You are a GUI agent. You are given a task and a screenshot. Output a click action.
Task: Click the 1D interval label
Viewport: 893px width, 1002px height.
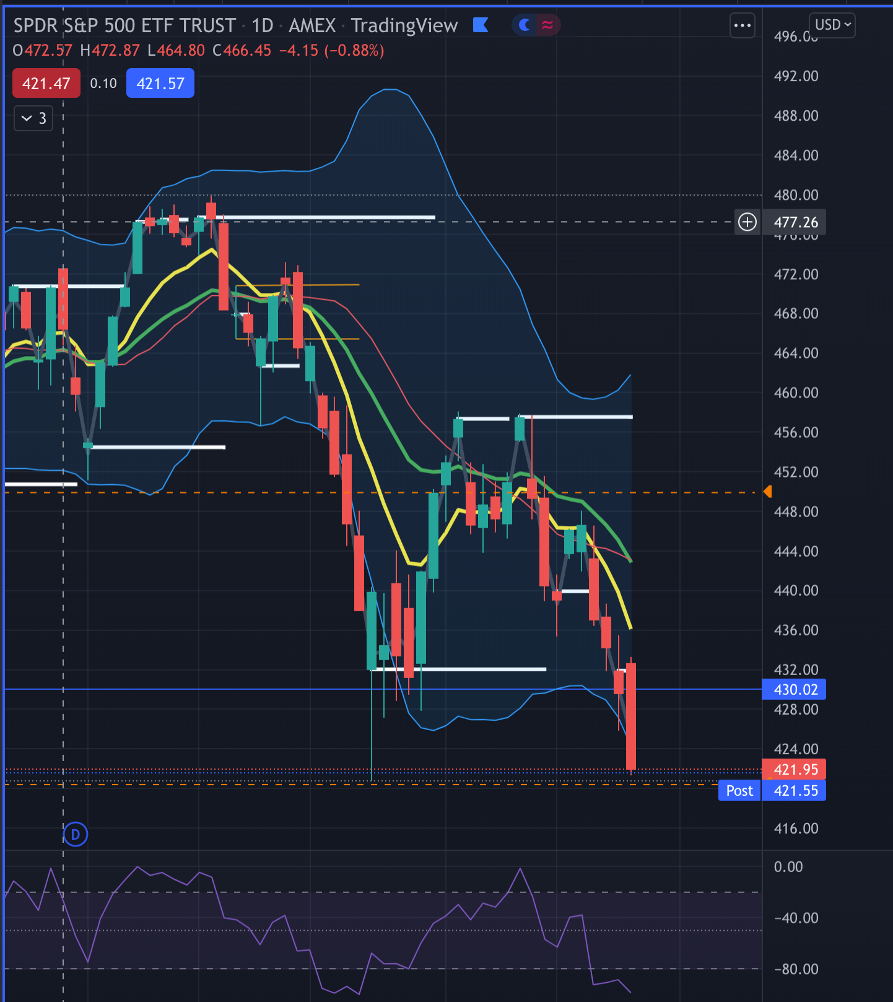(263, 25)
